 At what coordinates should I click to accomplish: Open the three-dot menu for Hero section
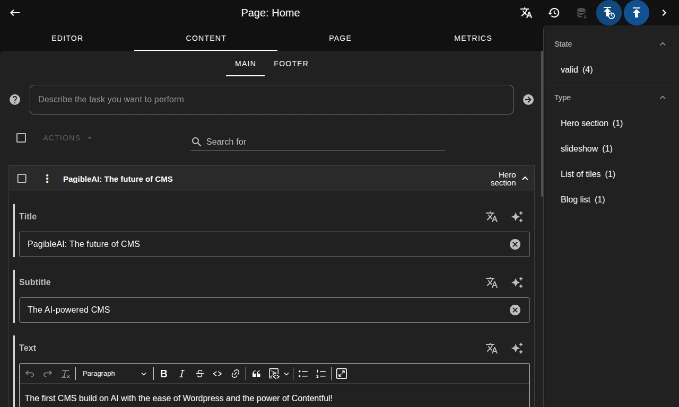point(47,179)
